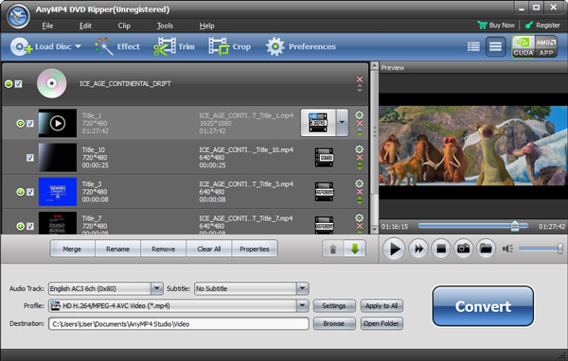
Task: Click the Buy Now cart icon
Action: [x=482, y=25]
